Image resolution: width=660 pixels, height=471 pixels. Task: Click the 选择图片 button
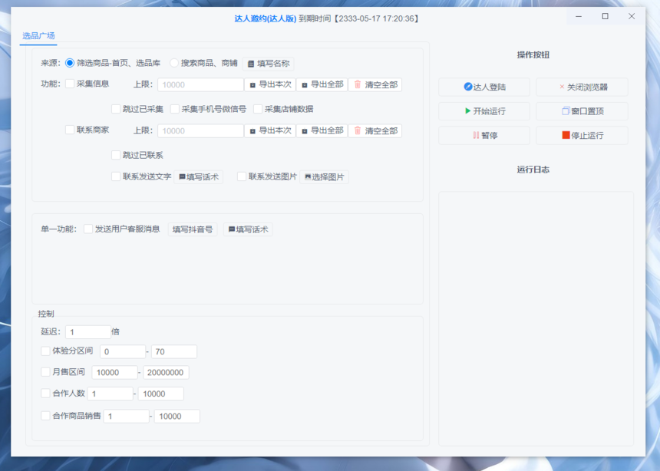324,176
